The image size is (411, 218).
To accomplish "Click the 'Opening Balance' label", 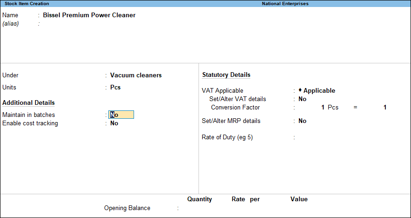I will coord(127,208).
